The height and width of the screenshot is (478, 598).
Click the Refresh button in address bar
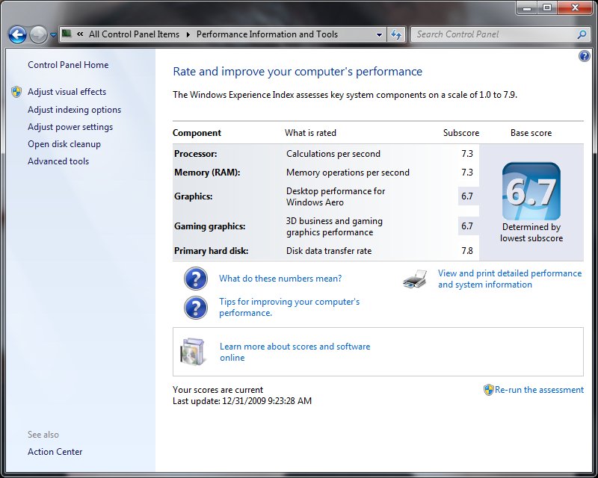pyautogui.click(x=396, y=34)
